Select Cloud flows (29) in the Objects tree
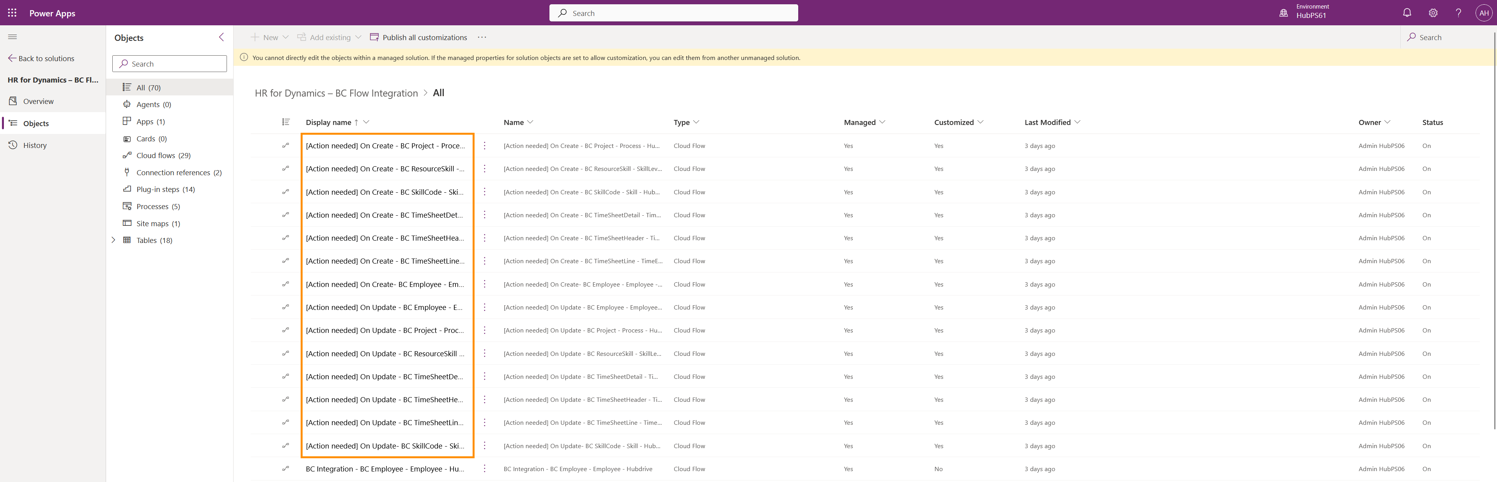The width and height of the screenshot is (1497, 482). pyautogui.click(x=170, y=155)
